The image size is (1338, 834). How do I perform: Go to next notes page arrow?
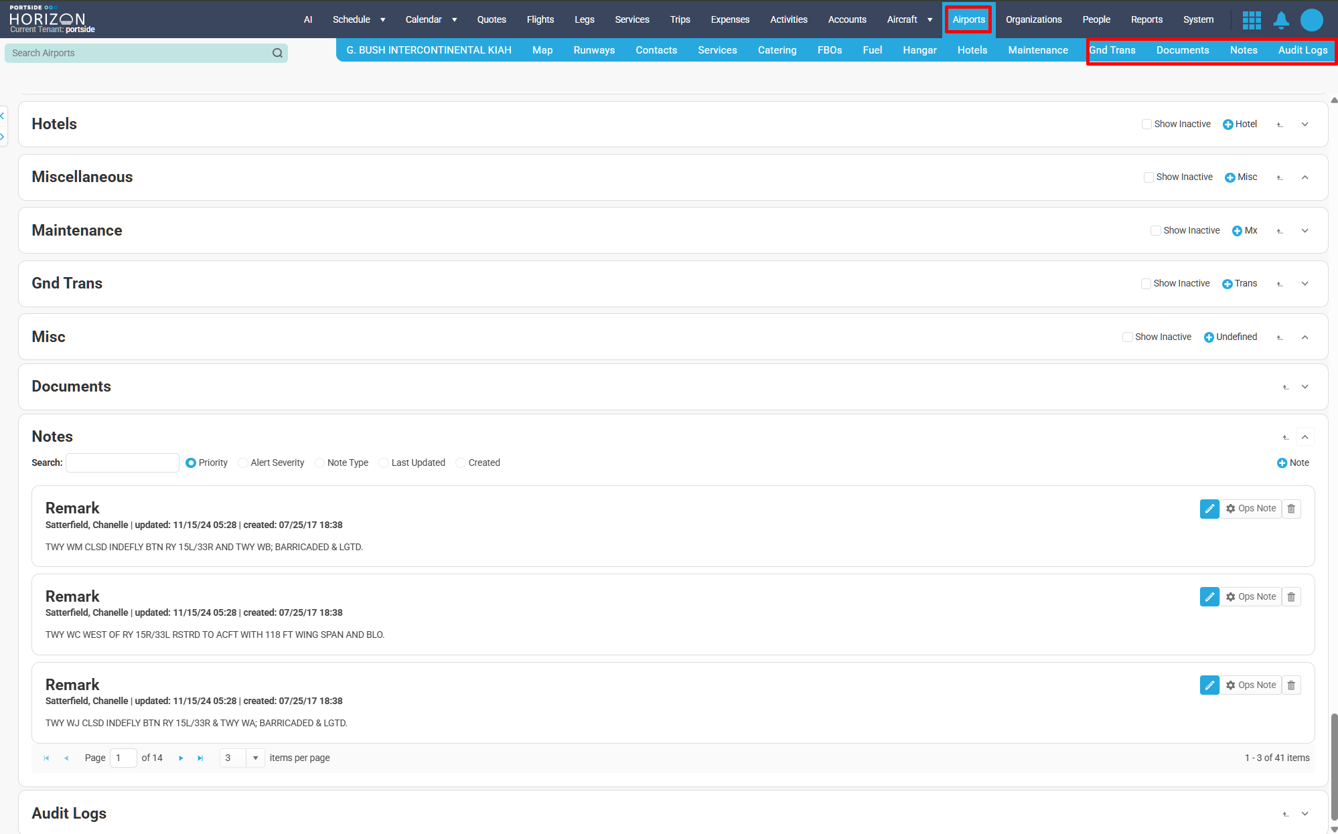coord(181,758)
